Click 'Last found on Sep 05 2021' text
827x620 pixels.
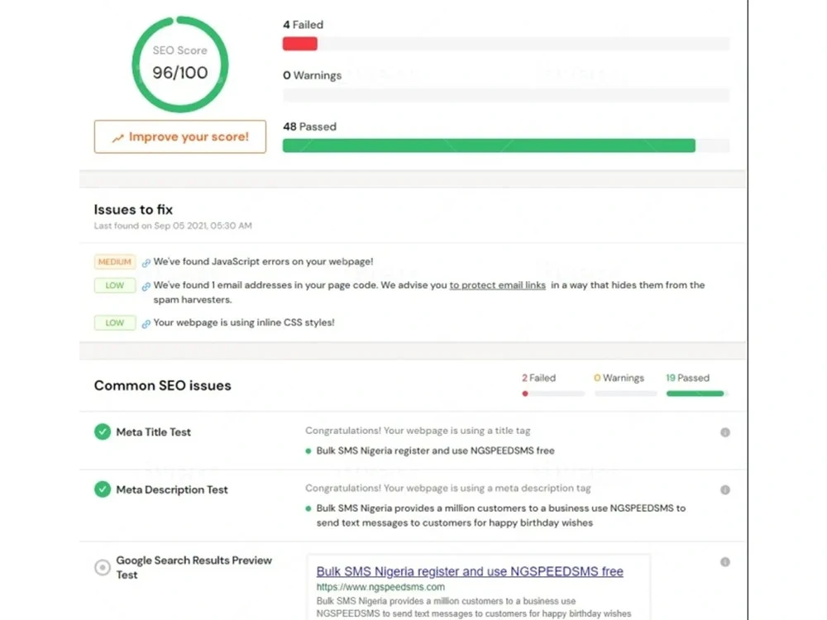[x=173, y=226]
